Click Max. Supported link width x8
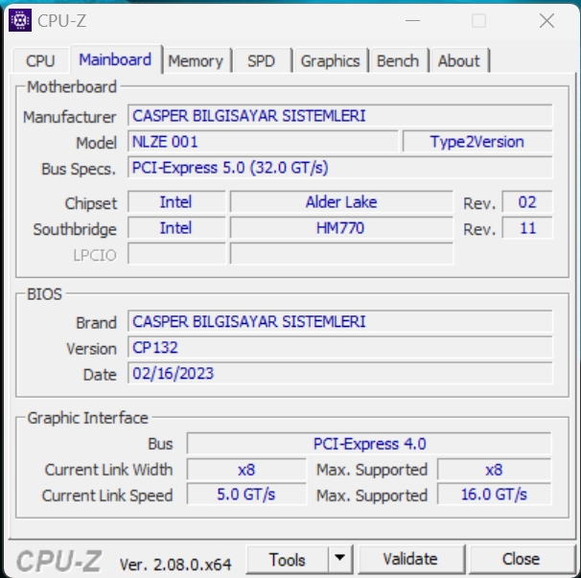Screen dimensions: 581x578 (495, 470)
